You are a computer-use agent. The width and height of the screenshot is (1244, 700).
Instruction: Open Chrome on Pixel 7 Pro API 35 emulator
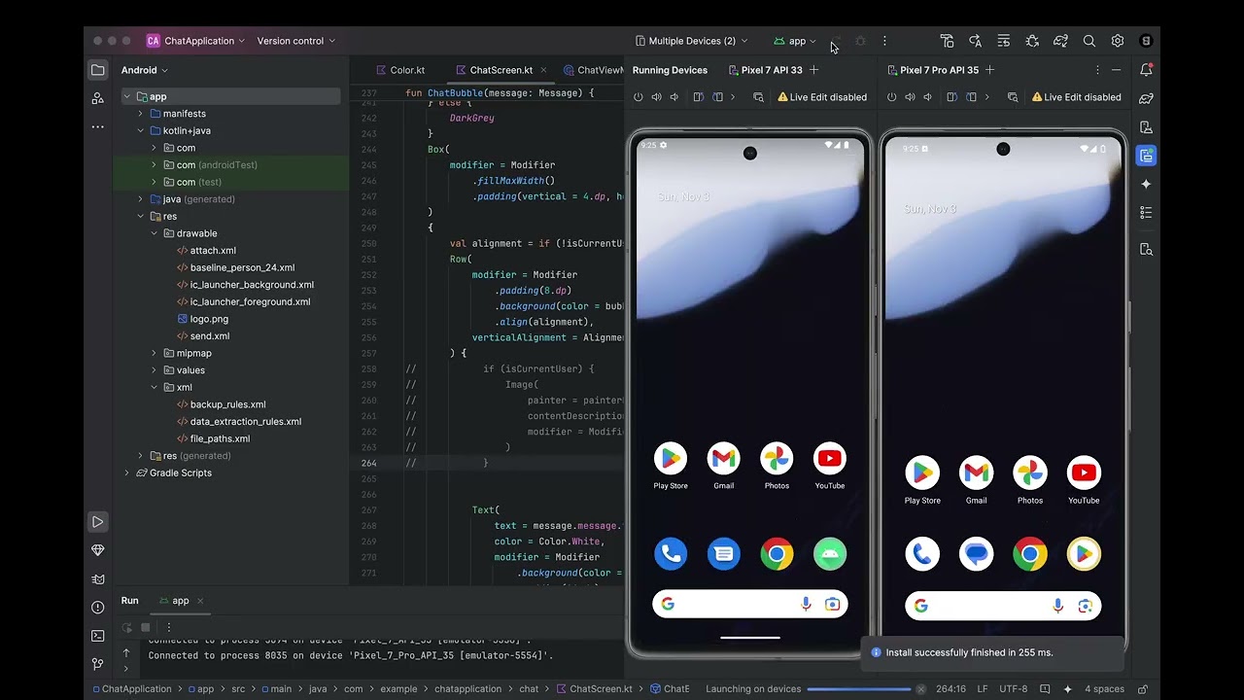[1030, 554]
